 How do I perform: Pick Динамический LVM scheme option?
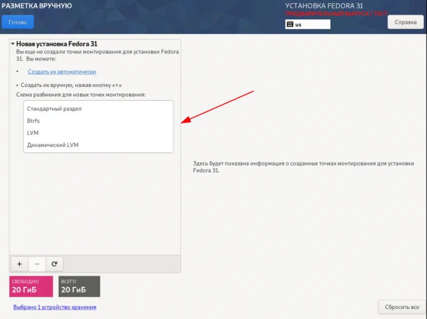pos(98,145)
